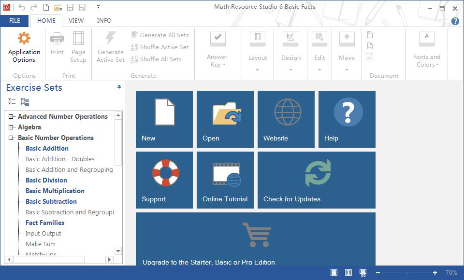464x280 pixels.
Task: Collapse Basic Number Operations node
Action: pyautogui.click(x=11, y=138)
